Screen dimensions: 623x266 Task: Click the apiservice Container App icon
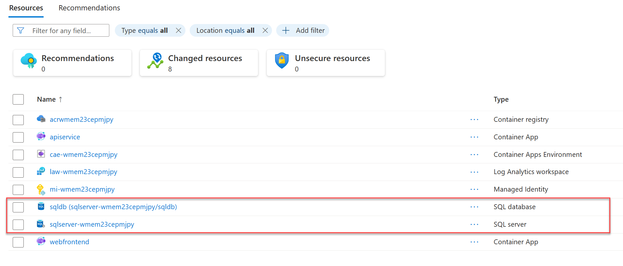[41, 136]
